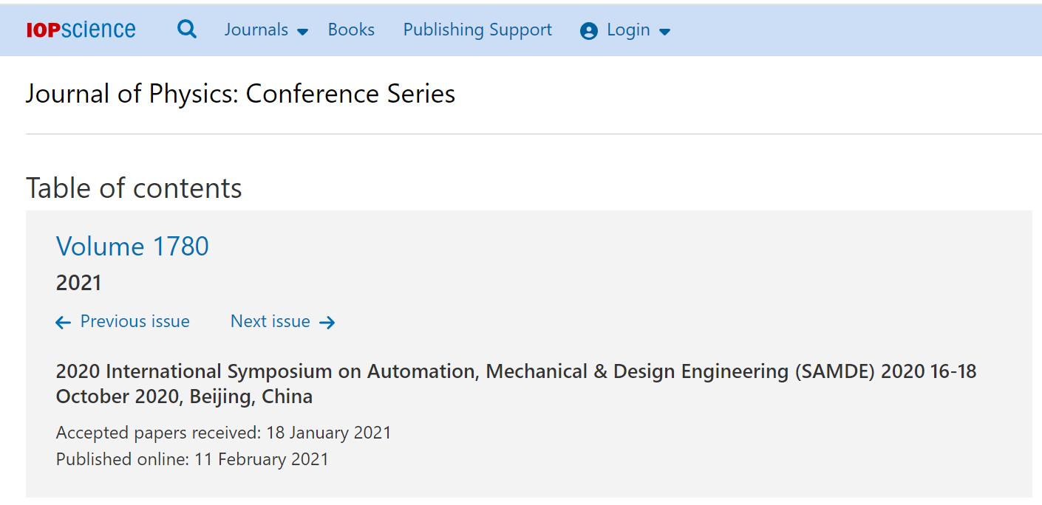Viewport: 1042px width, 505px height.
Task: Open the search magnifier icon
Action: tap(188, 30)
